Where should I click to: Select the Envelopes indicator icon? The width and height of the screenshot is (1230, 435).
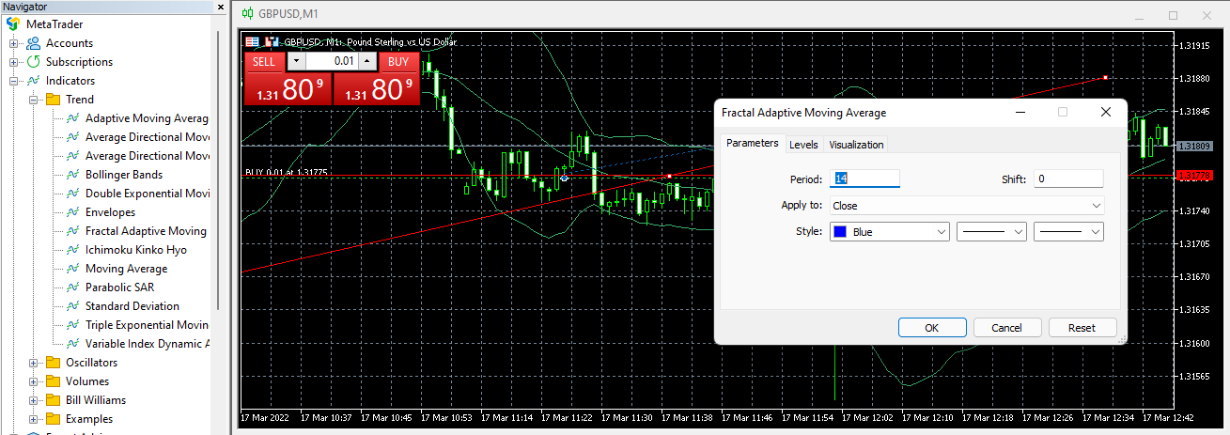72,212
